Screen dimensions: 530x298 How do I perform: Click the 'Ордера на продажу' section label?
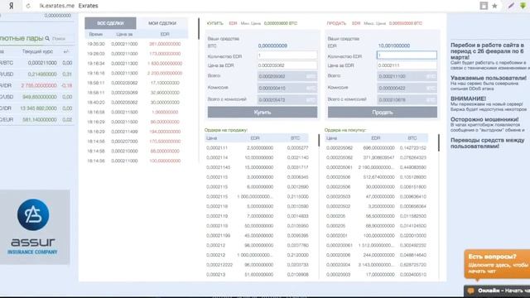tap(226, 130)
